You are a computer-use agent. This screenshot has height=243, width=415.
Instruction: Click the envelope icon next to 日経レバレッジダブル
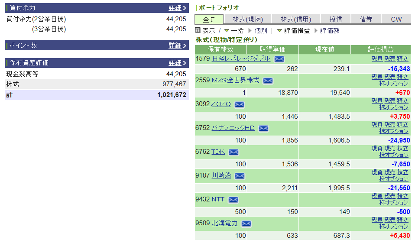279,59
